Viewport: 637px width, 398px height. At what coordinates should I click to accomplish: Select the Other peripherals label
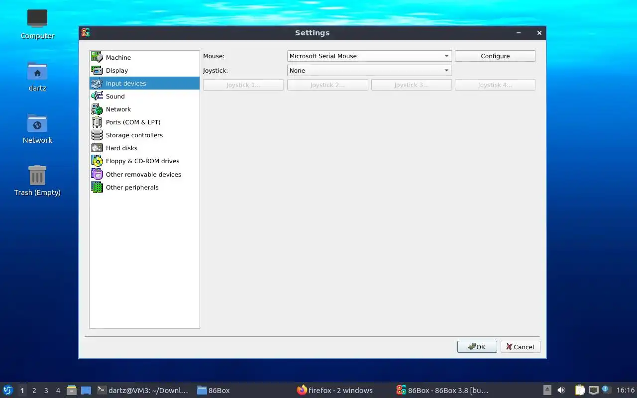click(132, 188)
